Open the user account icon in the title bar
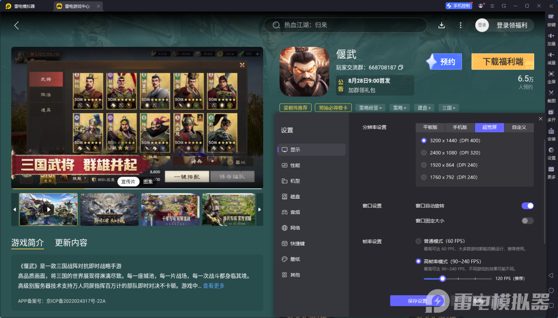Image resolution: width=558 pixels, height=318 pixels. [480, 6]
